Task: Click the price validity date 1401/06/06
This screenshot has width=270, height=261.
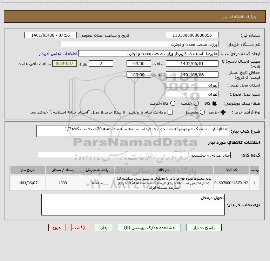Action: 192,75
